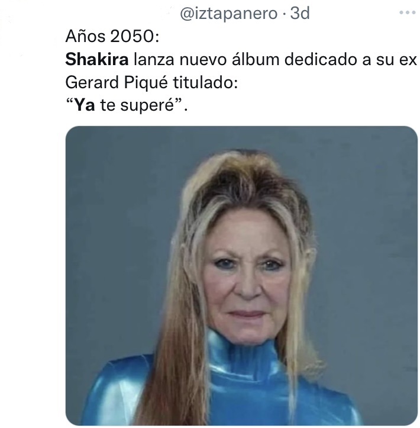
Task: Click the bold word "Ya" in the title
Action: pyautogui.click(x=85, y=105)
